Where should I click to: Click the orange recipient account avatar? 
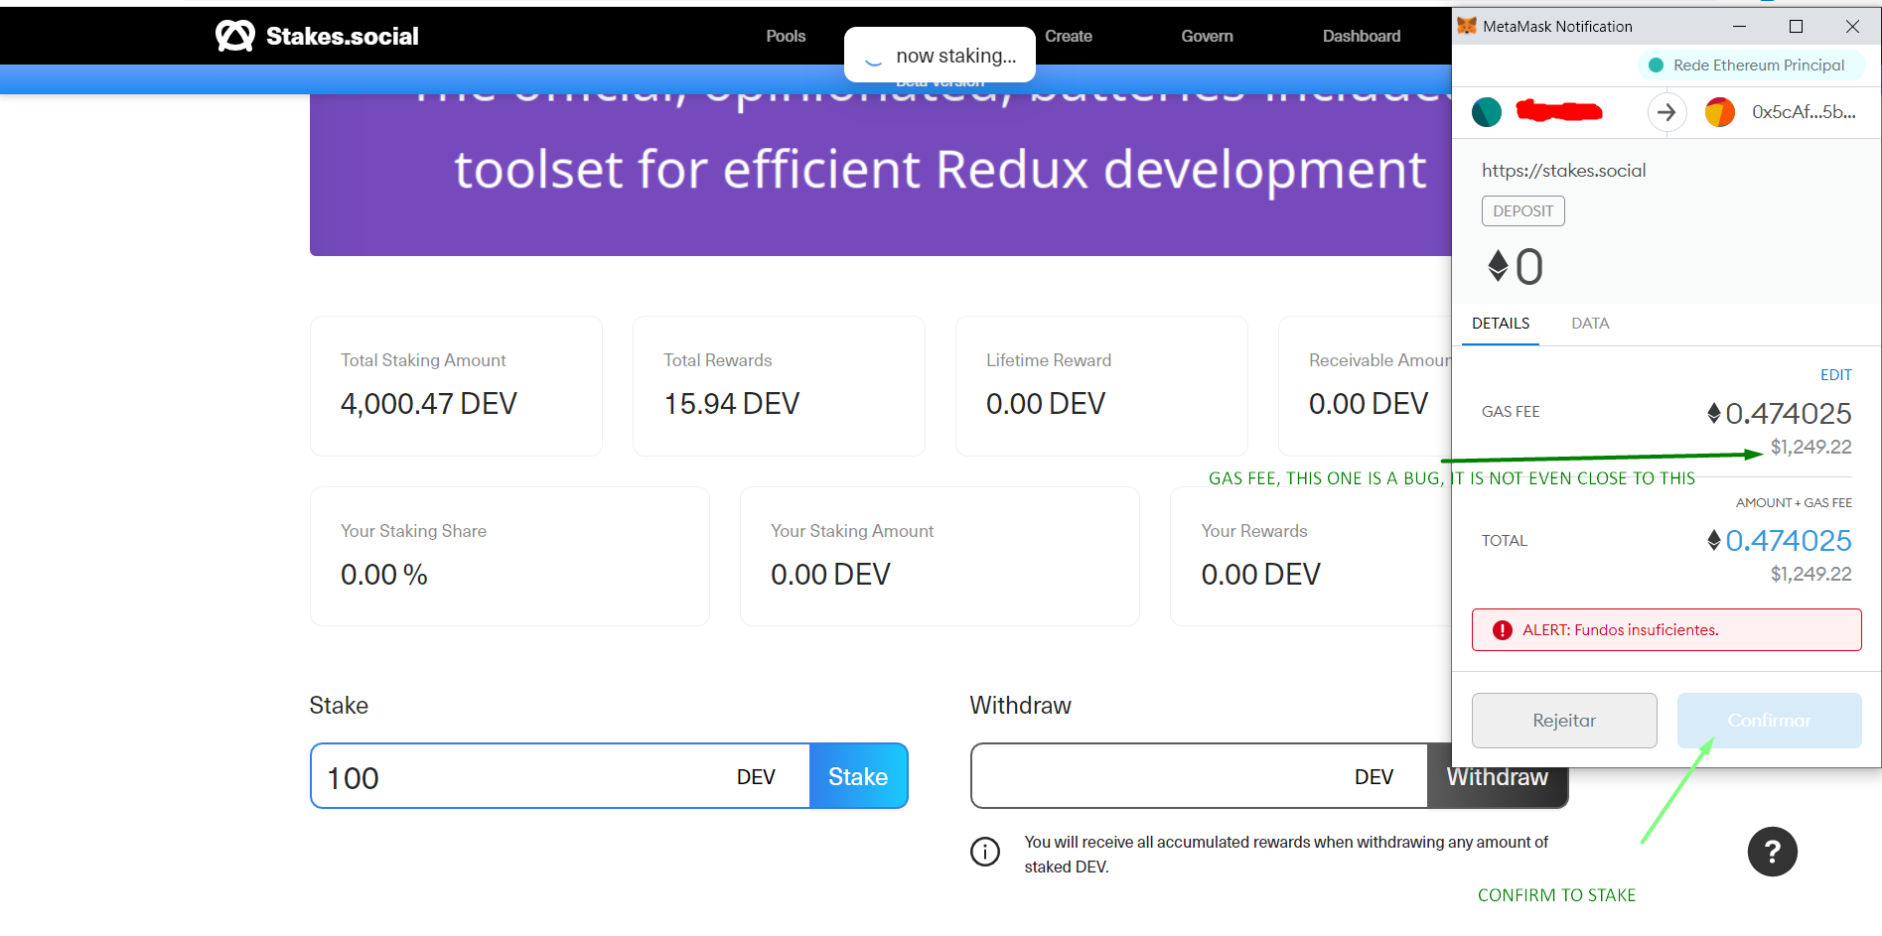coord(1720,112)
